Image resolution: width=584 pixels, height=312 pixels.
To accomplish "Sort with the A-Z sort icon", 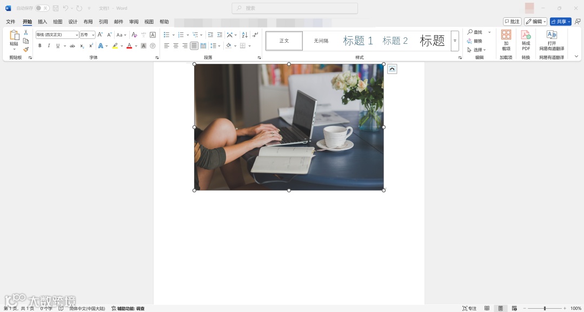I will tap(245, 35).
